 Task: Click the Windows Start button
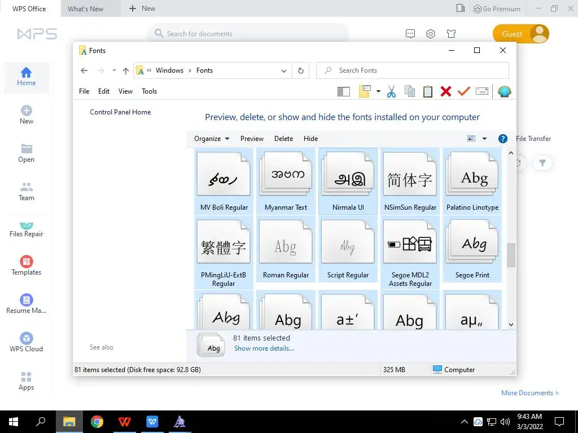14,422
